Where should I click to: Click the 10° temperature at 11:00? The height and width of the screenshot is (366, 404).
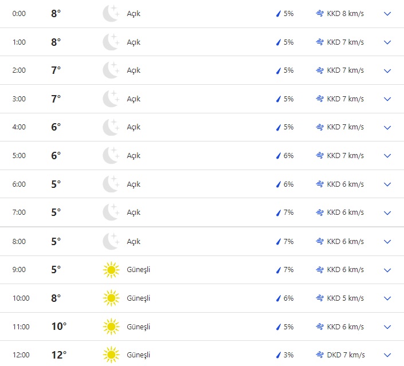click(x=58, y=326)
